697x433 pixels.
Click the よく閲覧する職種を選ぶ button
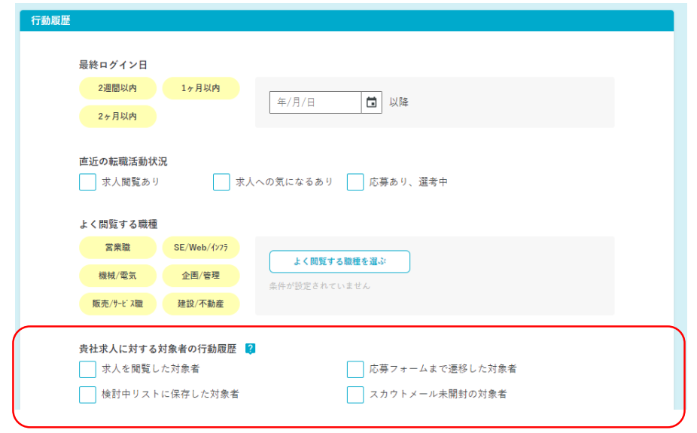click(x=339, y=261)
